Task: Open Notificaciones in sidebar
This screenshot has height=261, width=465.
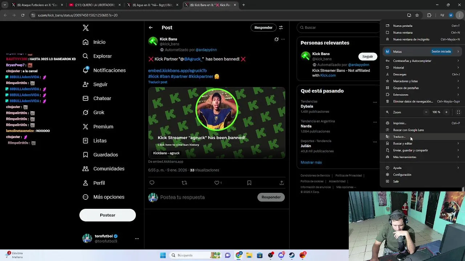Action: point(104,70)
